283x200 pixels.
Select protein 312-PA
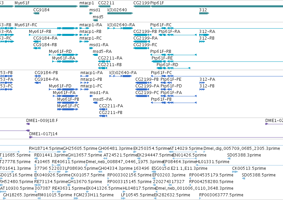202,83
